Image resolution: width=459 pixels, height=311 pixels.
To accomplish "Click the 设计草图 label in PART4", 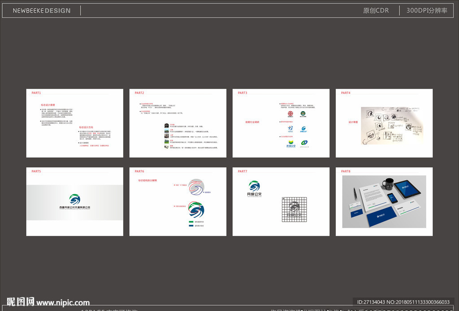I will point(353,122).
